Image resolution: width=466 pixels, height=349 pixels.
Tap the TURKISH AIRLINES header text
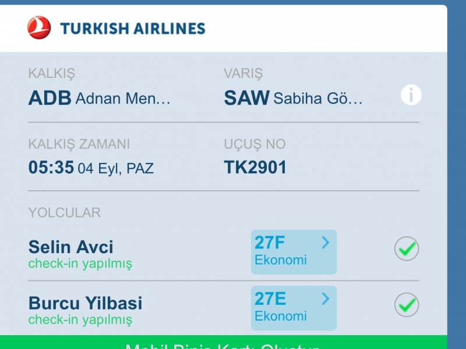pos(133,29)
